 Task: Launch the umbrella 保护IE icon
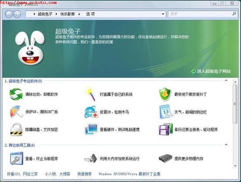click(x=16, y=112)
